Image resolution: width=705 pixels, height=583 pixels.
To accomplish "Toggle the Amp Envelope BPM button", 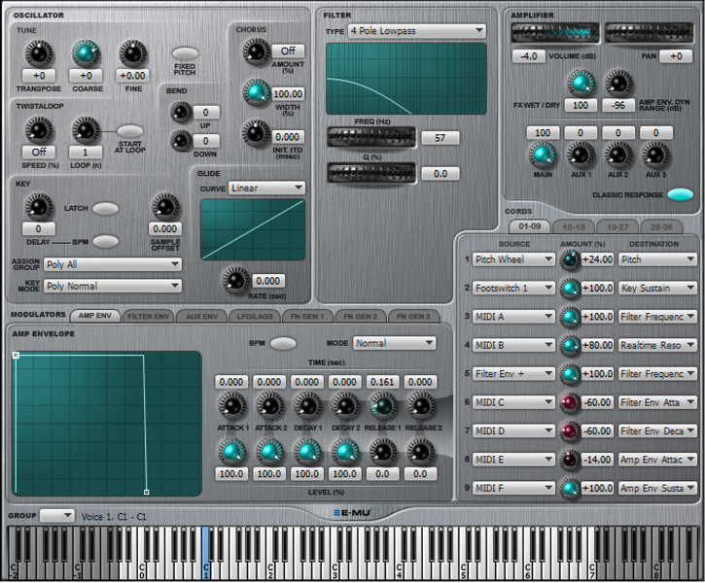I will (283, 344).
